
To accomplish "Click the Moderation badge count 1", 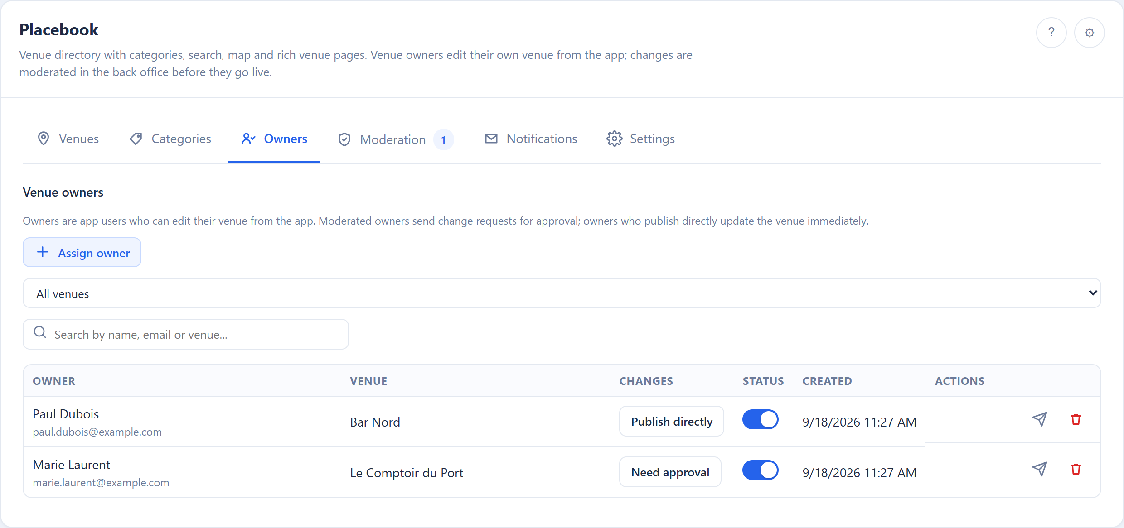I will tap(443, 139).
